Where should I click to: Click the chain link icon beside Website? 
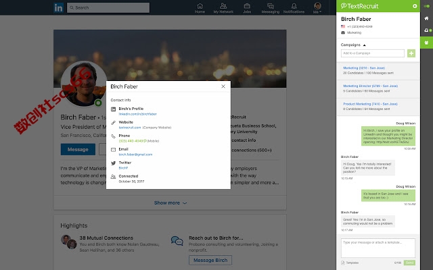point(113,123)
